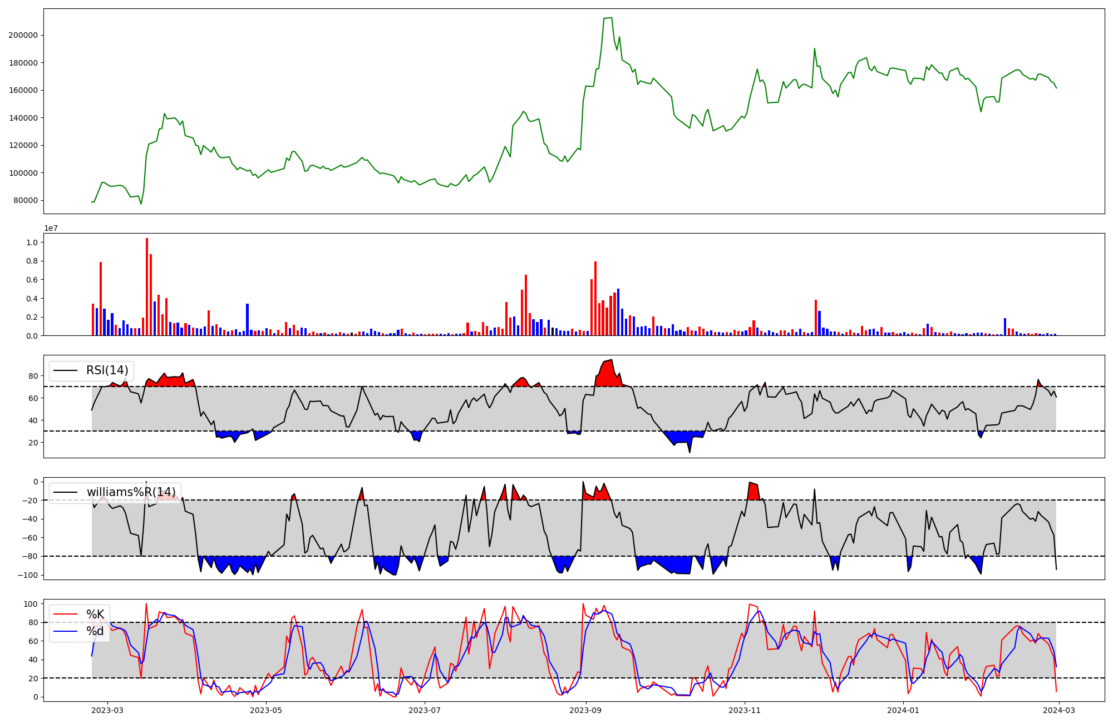The image size is (1113, 723).
Task: Click the 2024-01 x-axis date label
Action: pyautogui.click(x=903, y=710)
